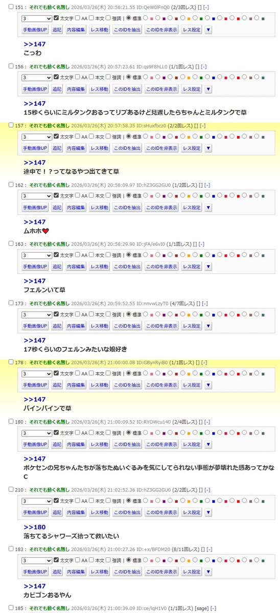Click the (8/11回レス) count on post 183
The height and width of the screenshot is (613, 280).
coord(185,549)
